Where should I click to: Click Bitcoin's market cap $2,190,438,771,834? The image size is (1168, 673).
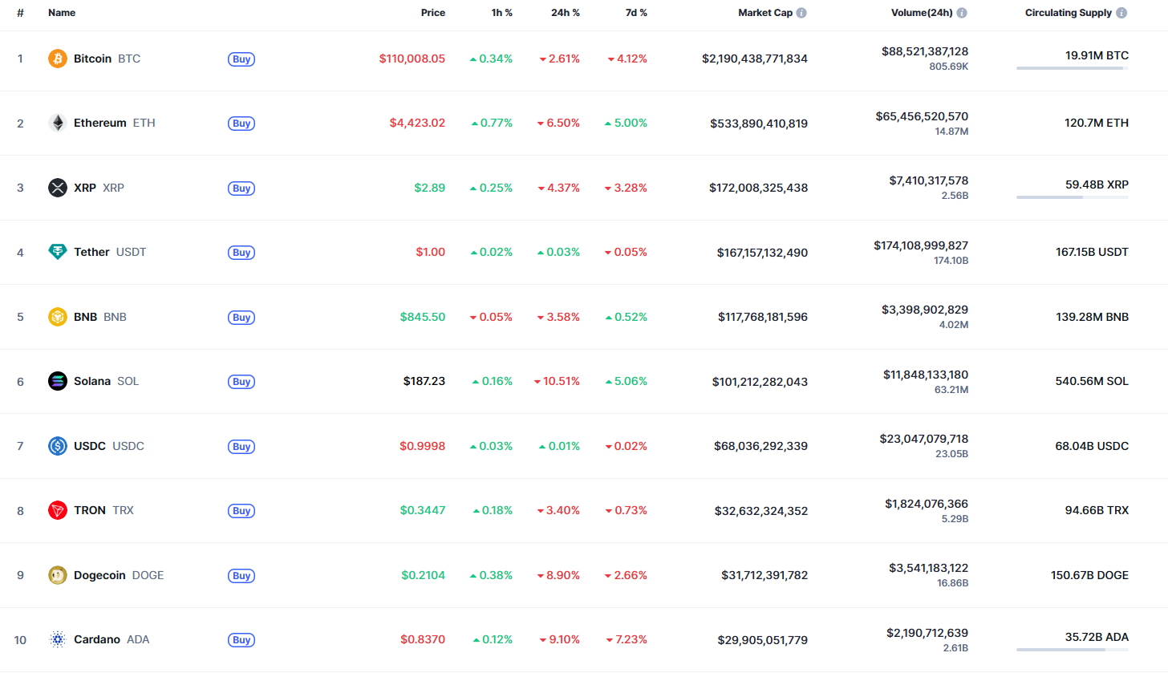[755, 59]
